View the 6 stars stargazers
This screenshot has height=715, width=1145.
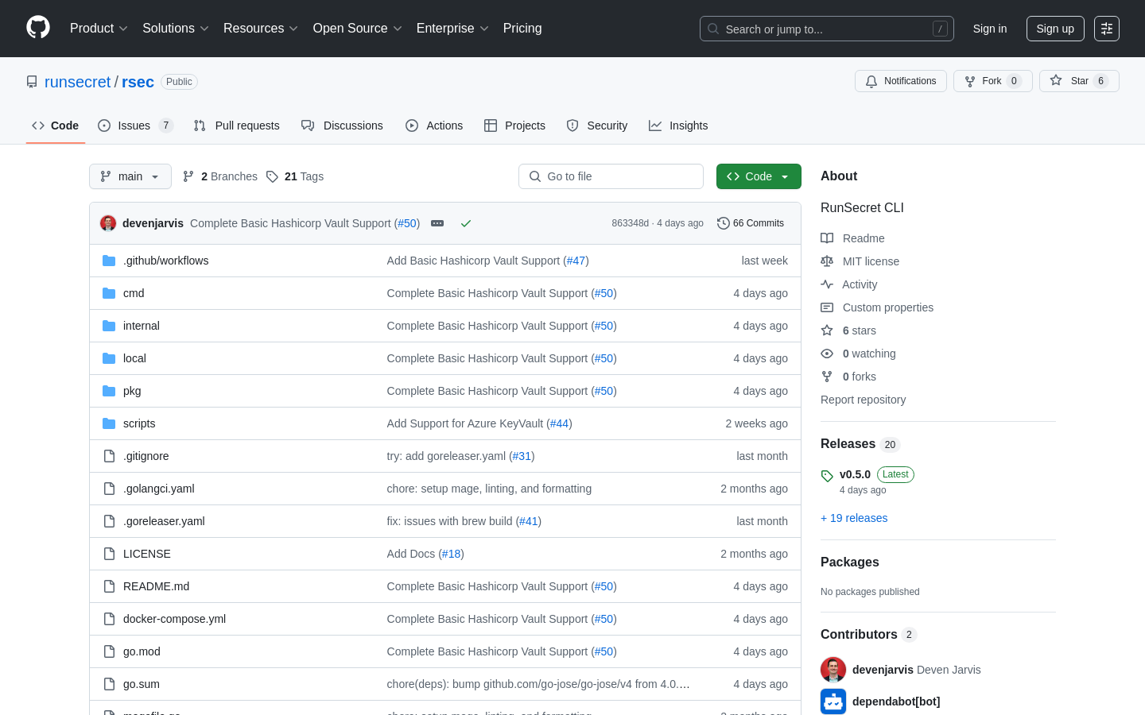(848, 330)
